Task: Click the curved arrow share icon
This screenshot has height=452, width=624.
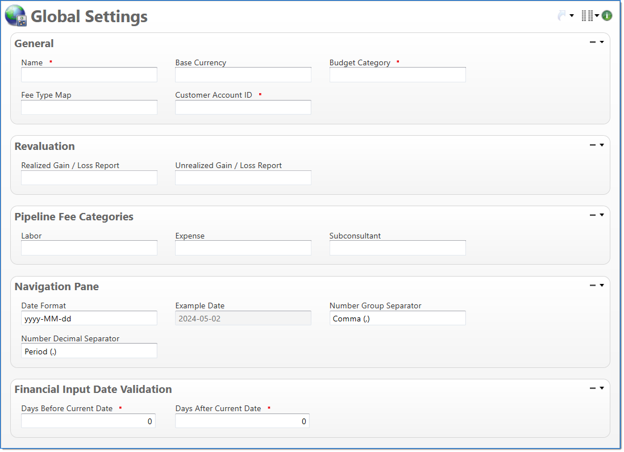Action: tap(562, 16)
